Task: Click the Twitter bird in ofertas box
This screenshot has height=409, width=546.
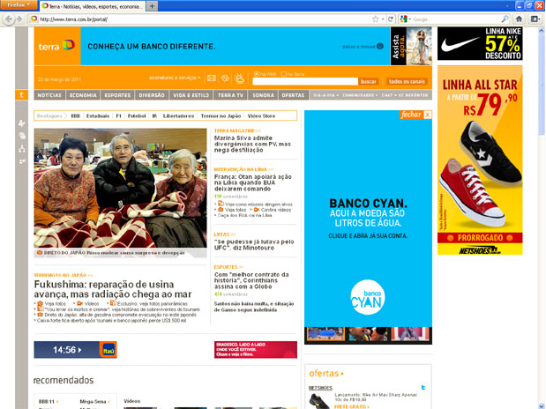Action: pos(423,387)
